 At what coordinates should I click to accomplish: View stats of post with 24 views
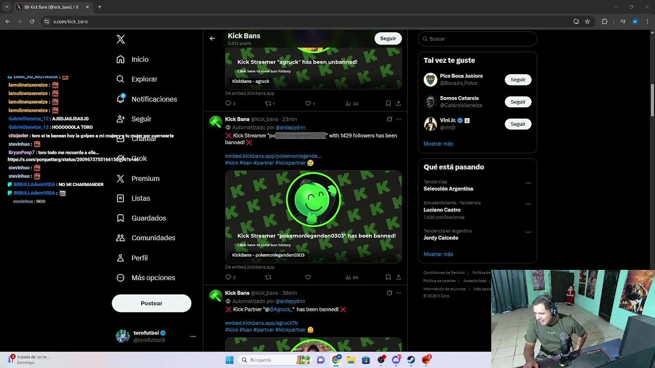pos(352,103)
